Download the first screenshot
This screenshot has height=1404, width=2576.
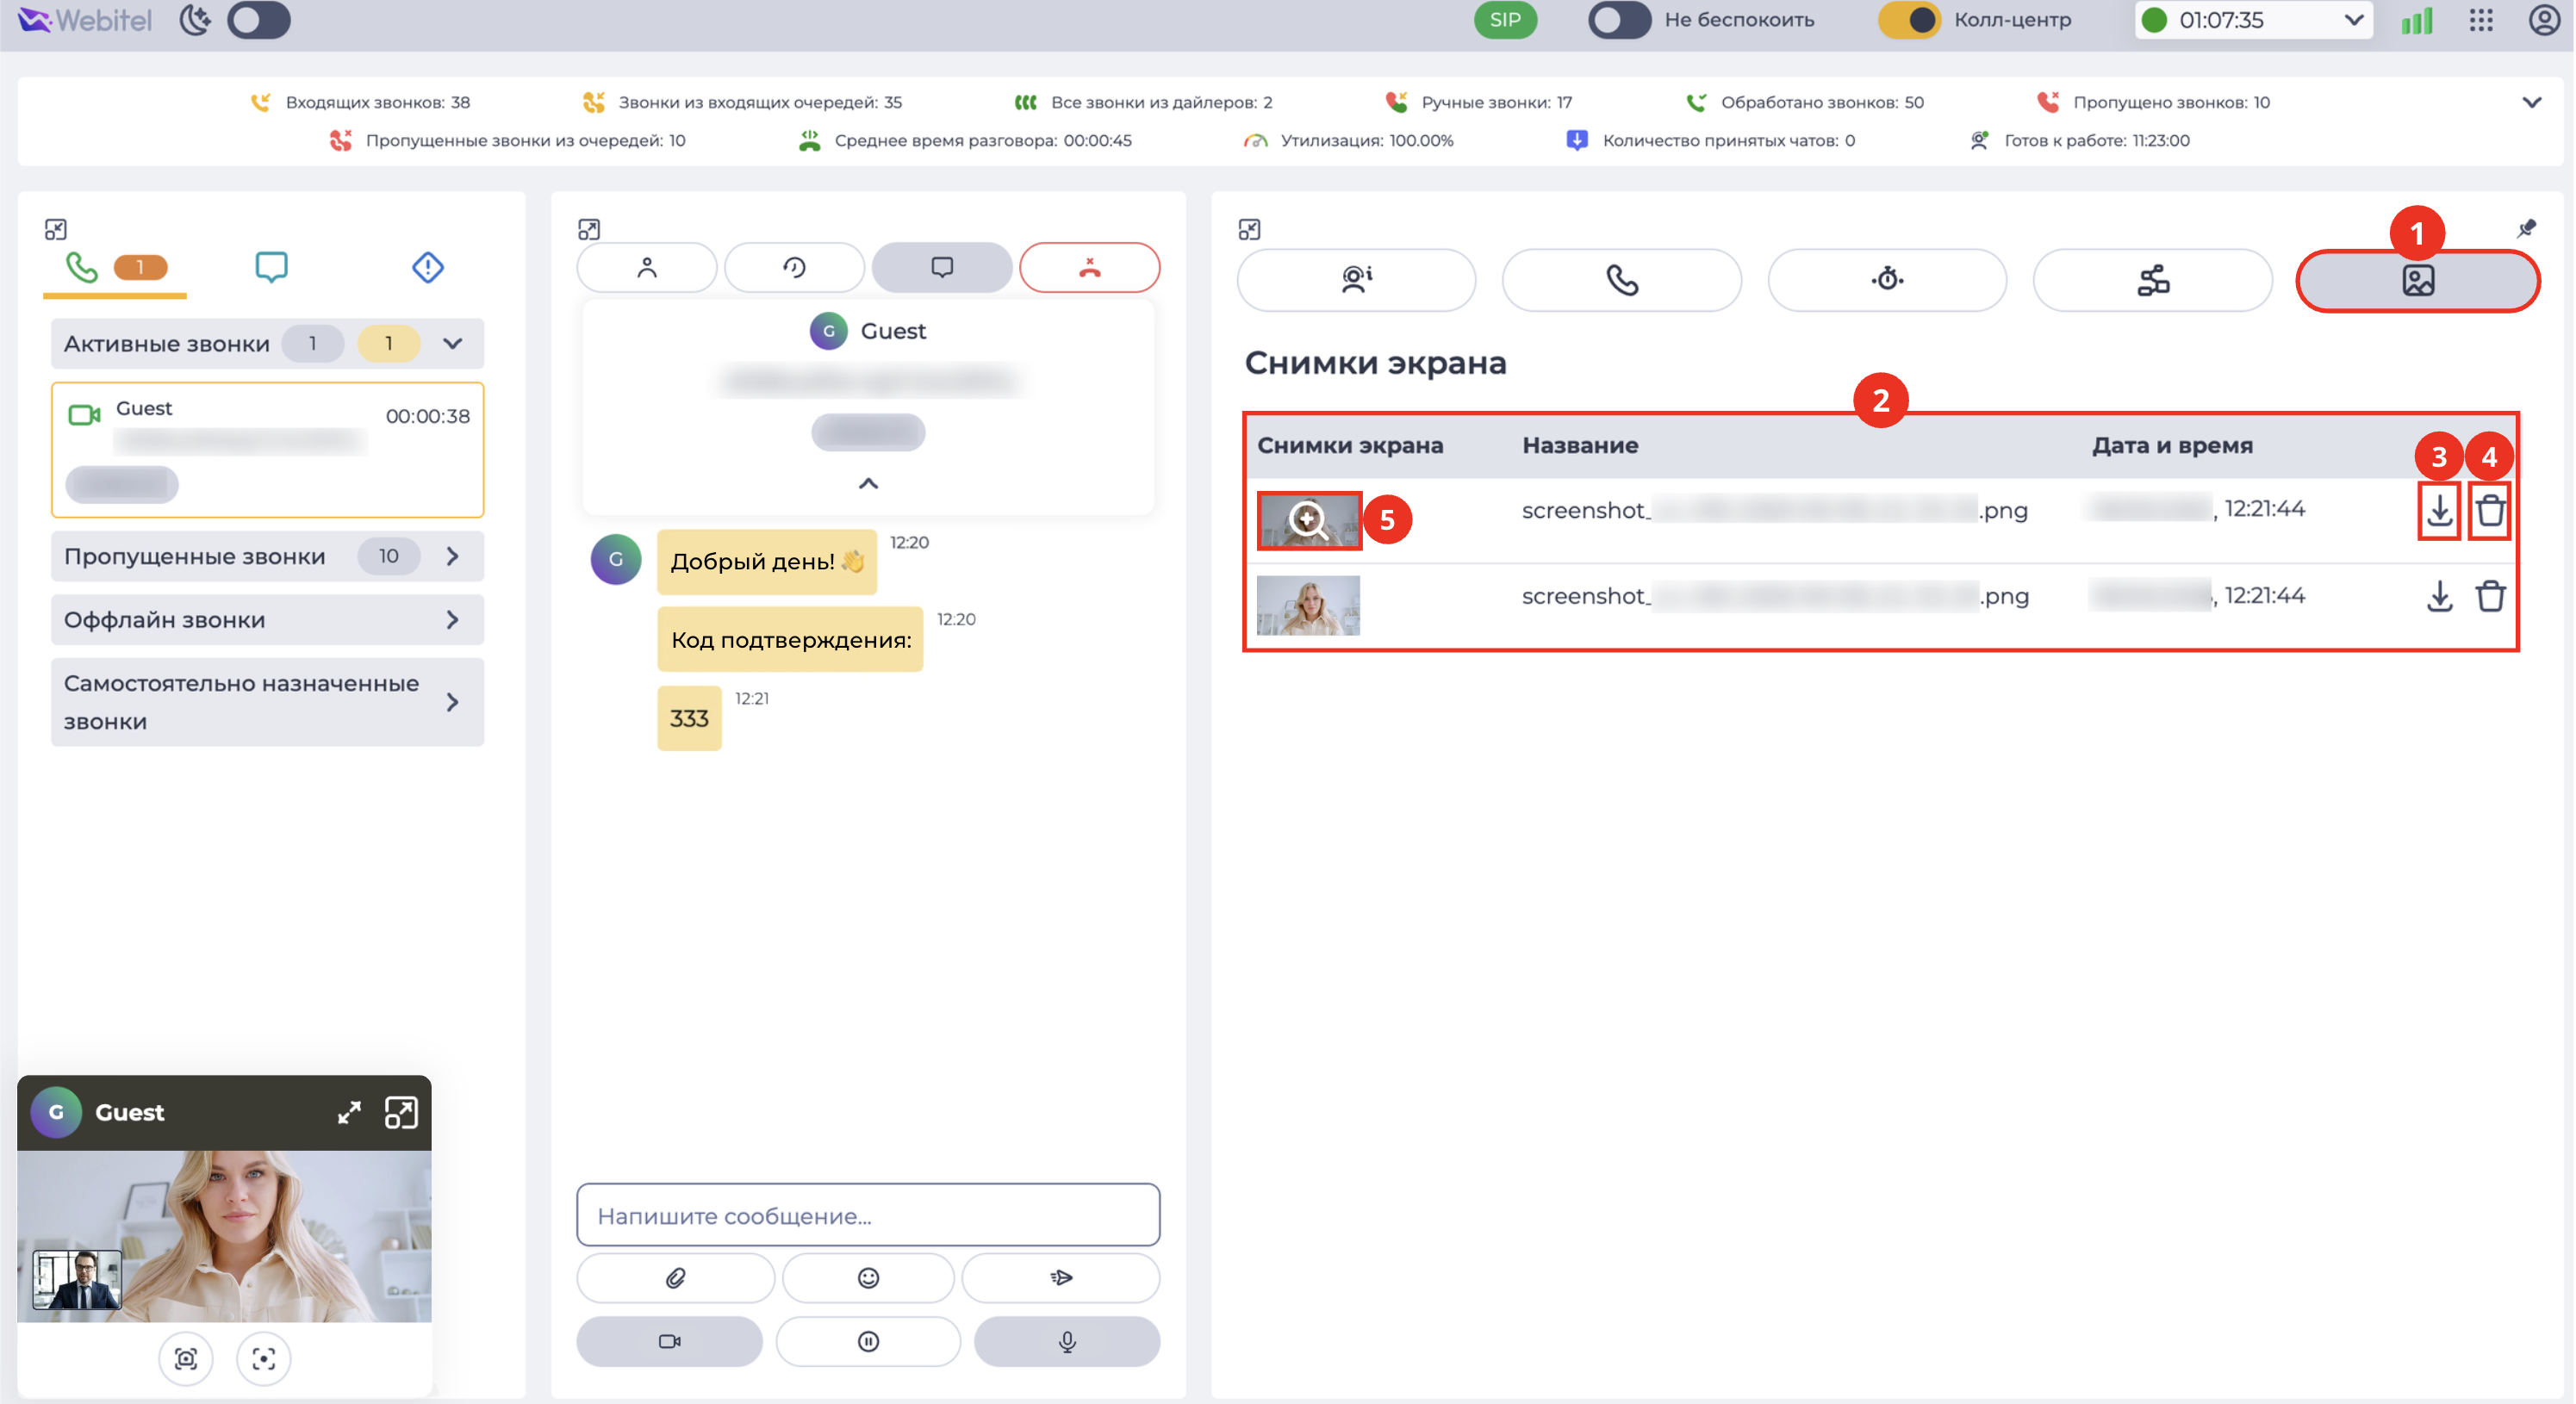(2440, 510)
